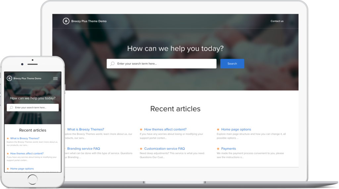This screenshot has width=339, height=189.
Task: Click 'How can we help you today?' laptop heading
Action: pyautogui.click(x=175, y=48)
